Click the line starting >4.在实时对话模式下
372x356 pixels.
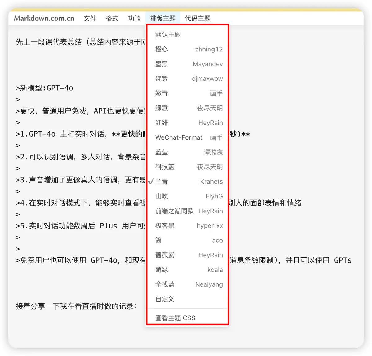pos(81,203)
